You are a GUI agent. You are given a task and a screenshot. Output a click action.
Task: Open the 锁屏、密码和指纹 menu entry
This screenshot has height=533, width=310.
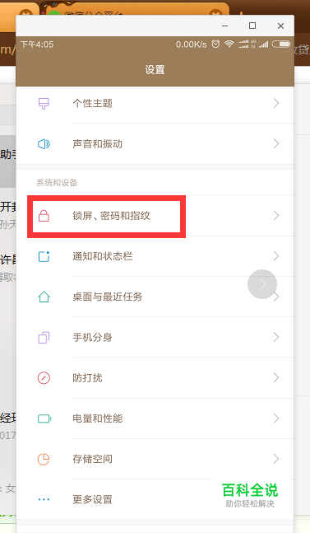pyautogui.click(x=155, y=216)
